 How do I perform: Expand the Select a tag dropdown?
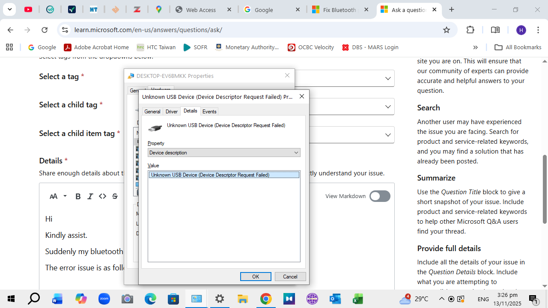click(387, 78)
